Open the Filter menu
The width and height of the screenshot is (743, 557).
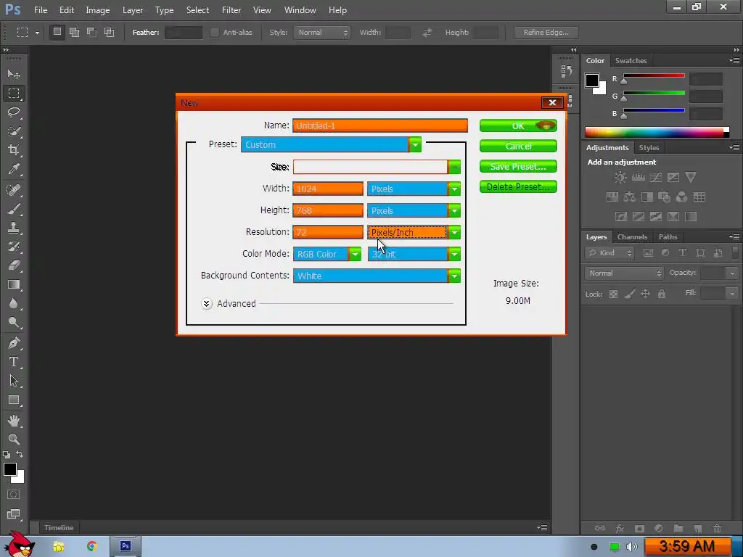pos(231,10)
